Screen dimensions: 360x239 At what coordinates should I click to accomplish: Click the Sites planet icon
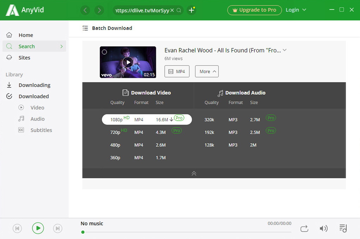click(9, 57)
